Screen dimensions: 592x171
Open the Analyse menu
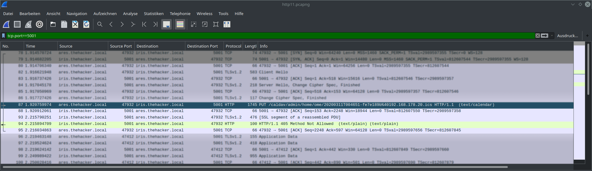tap(130, 14)
